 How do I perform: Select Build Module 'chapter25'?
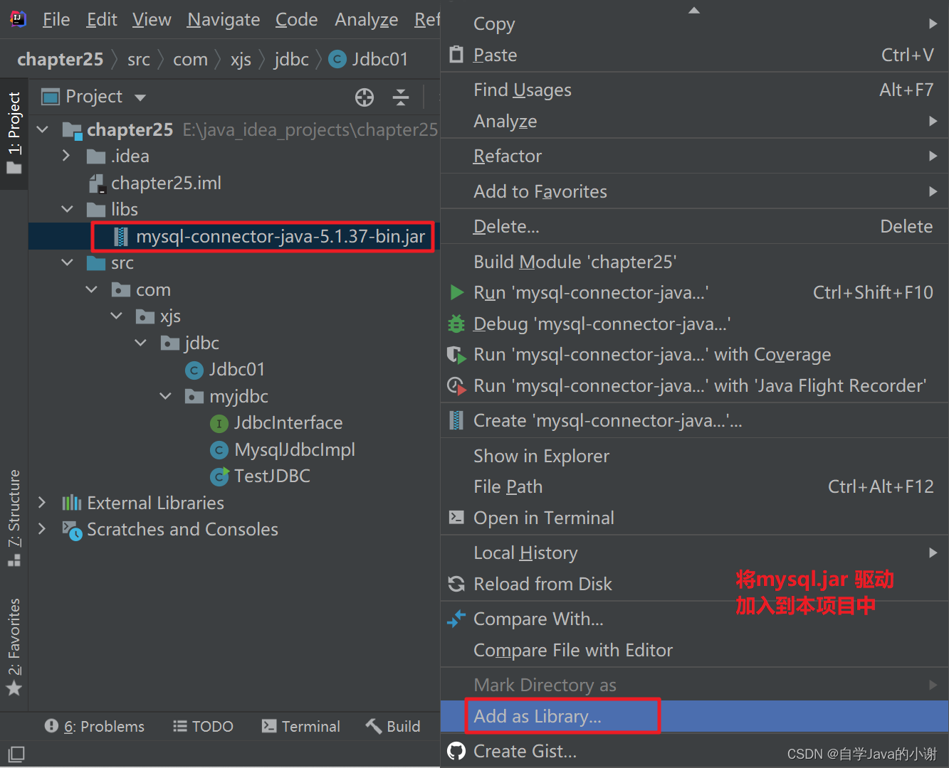(694, 262)
